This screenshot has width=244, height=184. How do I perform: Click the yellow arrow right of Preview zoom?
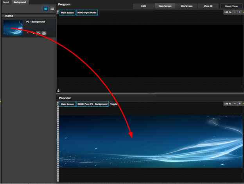click(x=243, y=104)
